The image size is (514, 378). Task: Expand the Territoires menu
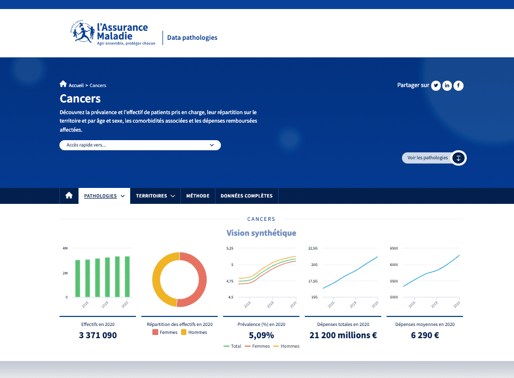[x=155, y=196]
